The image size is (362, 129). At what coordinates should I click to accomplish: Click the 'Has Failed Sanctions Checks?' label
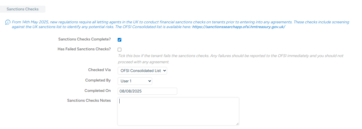tap(84, 49)
